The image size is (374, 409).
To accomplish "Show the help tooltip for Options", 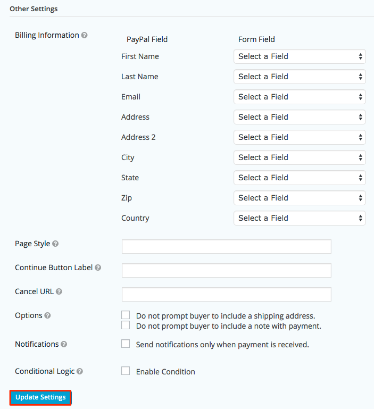I will click(47, 315).
